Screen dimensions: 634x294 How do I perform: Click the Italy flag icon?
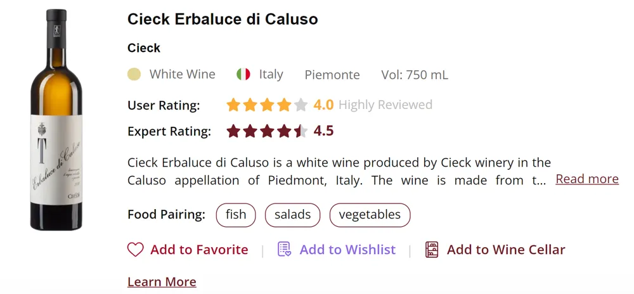[x=243, y=75]
